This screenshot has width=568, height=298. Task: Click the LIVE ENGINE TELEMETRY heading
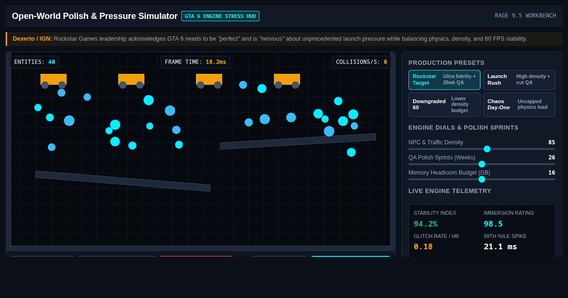(450, 191)
